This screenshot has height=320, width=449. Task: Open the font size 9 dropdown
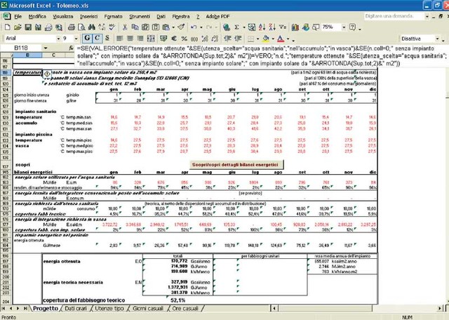(76, 39)
